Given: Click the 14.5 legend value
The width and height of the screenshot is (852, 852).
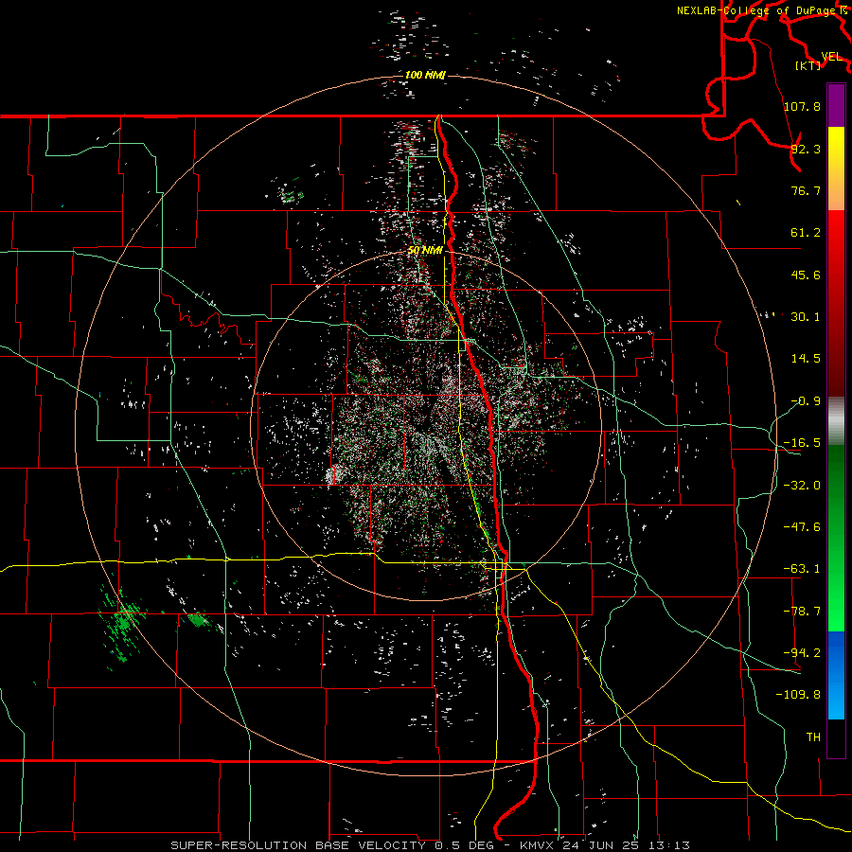Looking at the screenshot, I should click(806, 359).
